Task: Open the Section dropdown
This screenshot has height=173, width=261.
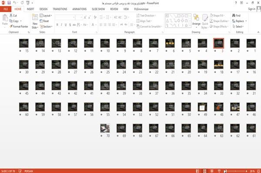Action: coord(46,26)
